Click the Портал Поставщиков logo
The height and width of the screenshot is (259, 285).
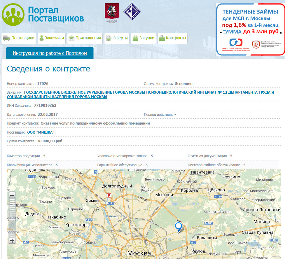[43, 14]
